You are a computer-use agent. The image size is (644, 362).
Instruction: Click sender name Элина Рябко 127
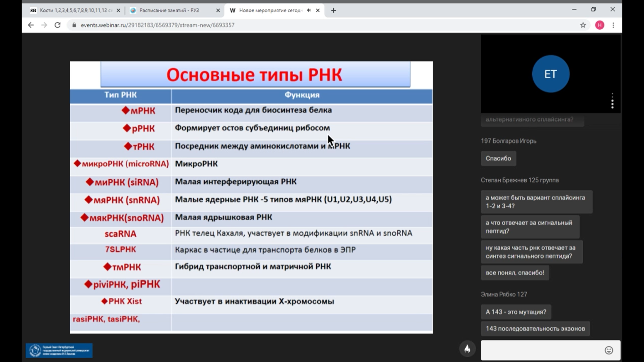(504, 294)
